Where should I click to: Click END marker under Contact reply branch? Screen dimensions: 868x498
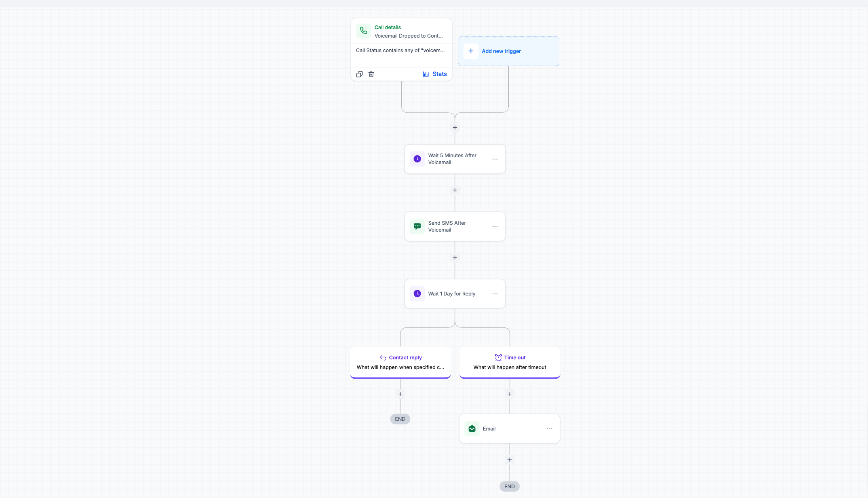400,419
